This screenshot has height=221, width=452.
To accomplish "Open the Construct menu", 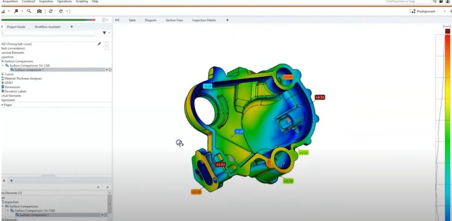I will (29, 1).
